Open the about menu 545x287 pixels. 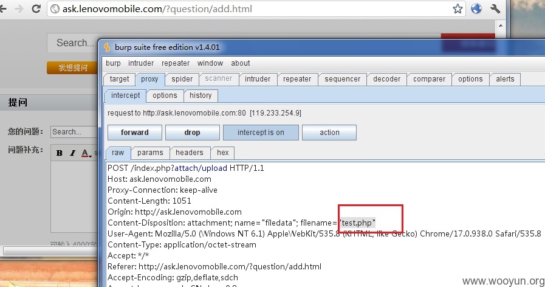(x=241, y=63)
